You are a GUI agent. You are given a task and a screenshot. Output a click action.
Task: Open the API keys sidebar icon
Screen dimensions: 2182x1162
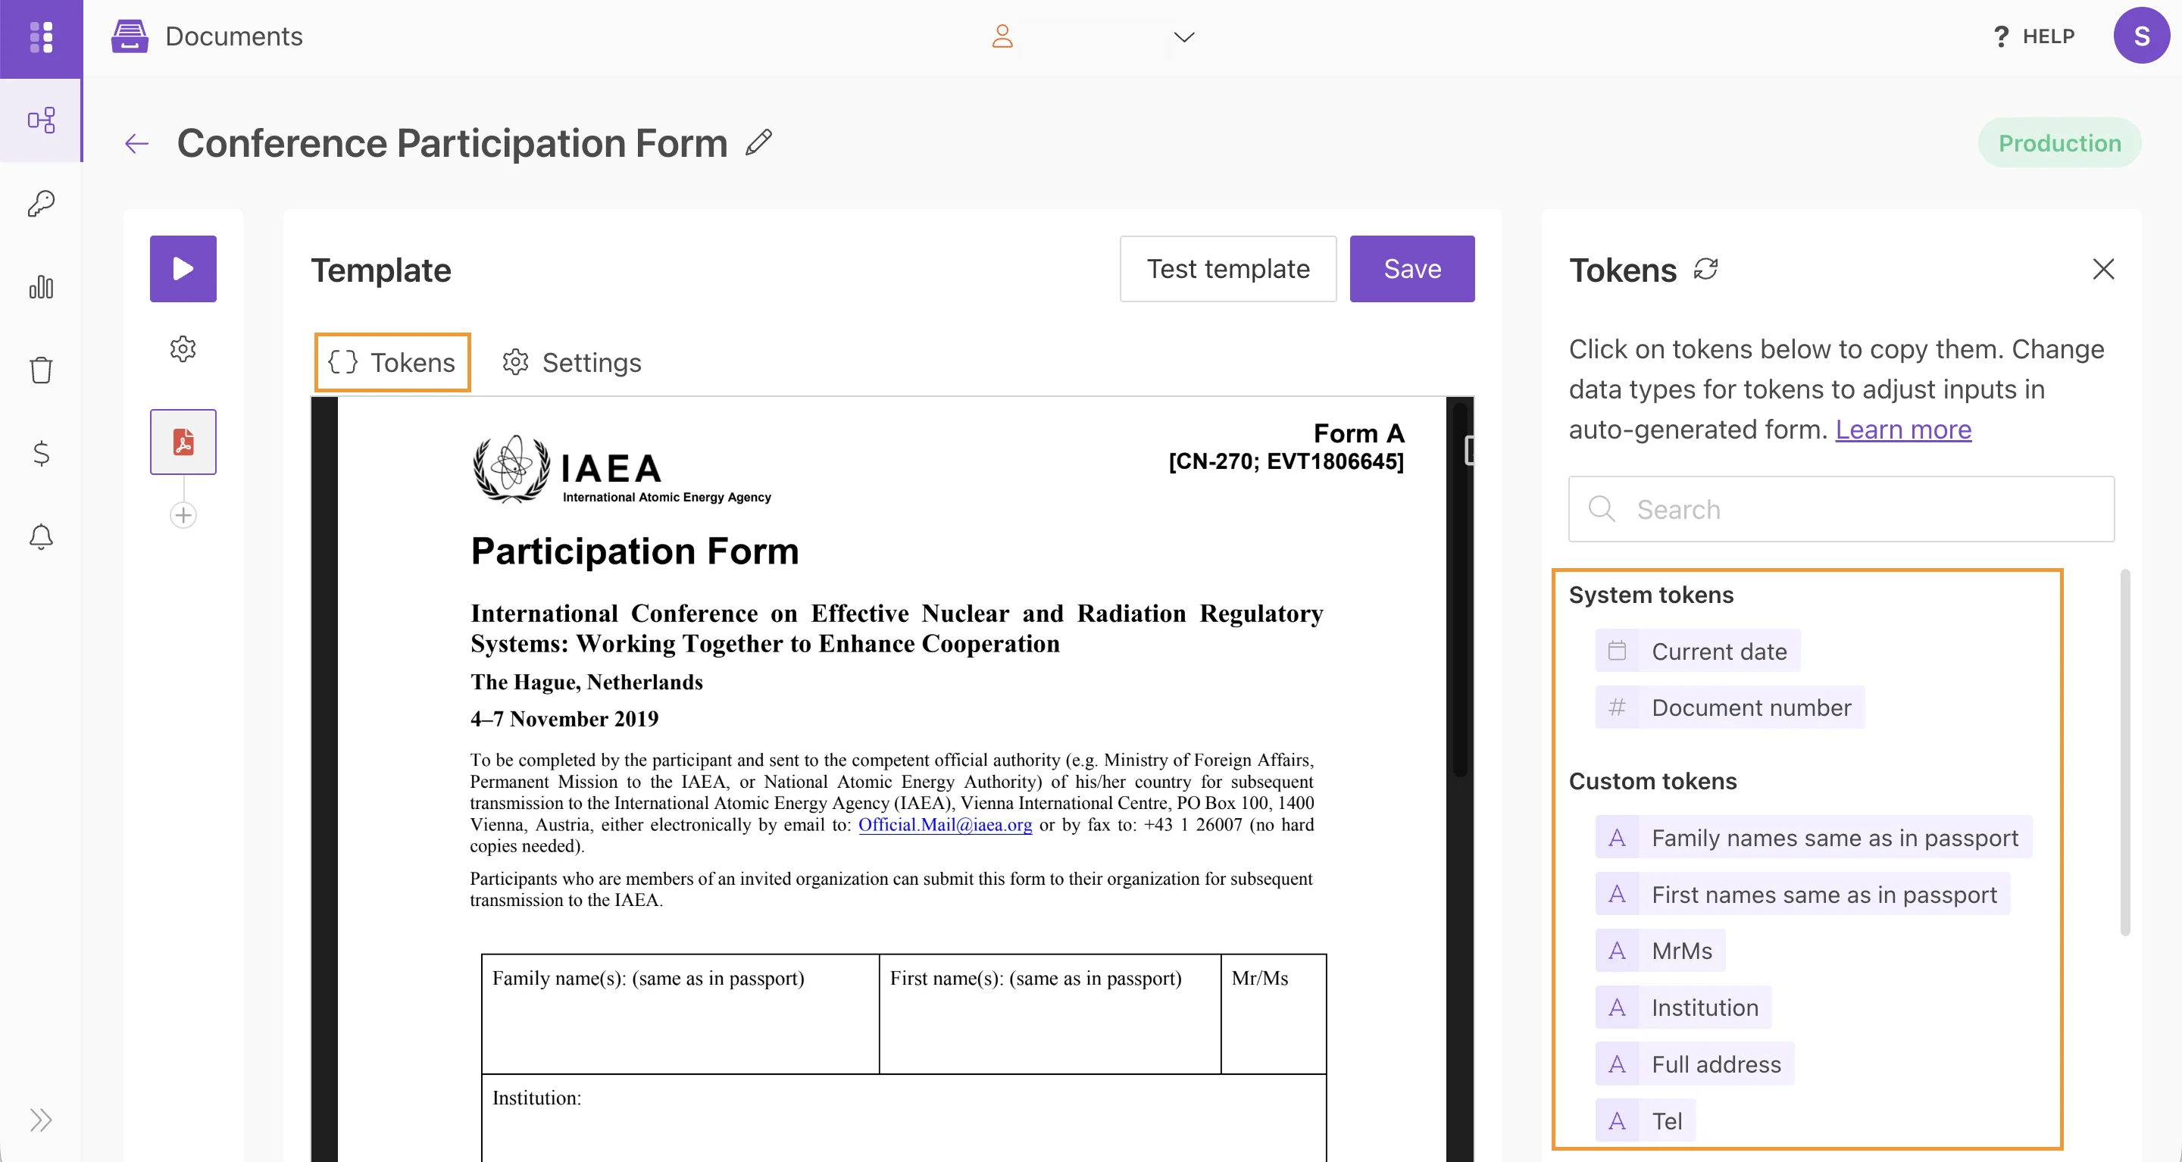[x=42, y=203]
